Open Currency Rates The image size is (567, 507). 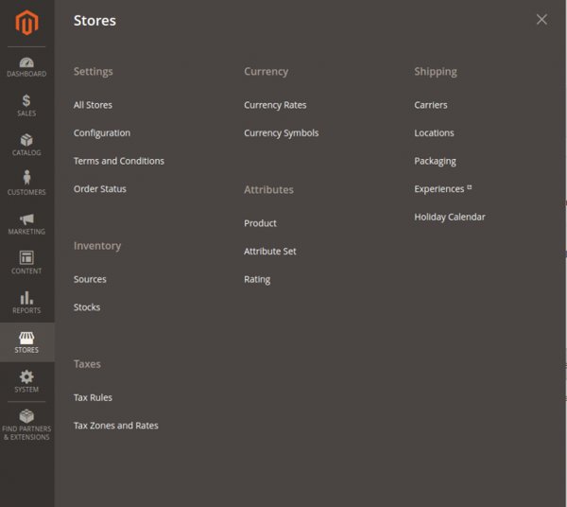(275, 105)
